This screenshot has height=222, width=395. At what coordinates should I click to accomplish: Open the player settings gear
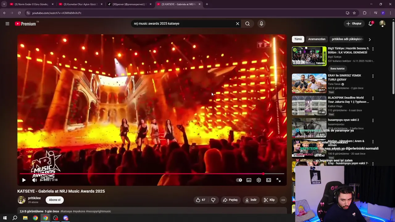[x=259, y=180]
